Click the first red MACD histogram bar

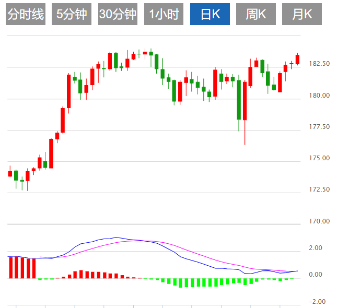point(11,267)
